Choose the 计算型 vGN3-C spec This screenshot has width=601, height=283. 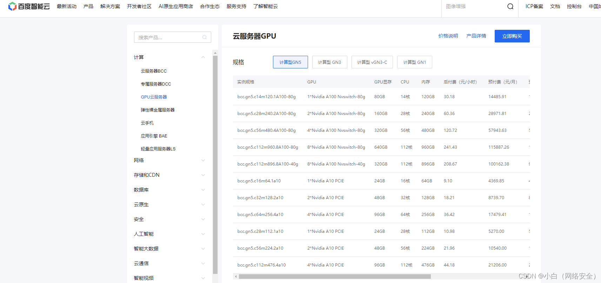[x=372, y=62]
